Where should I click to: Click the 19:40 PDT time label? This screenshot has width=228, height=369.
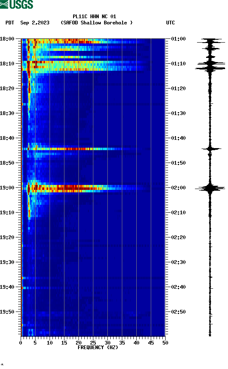(7, 287)
